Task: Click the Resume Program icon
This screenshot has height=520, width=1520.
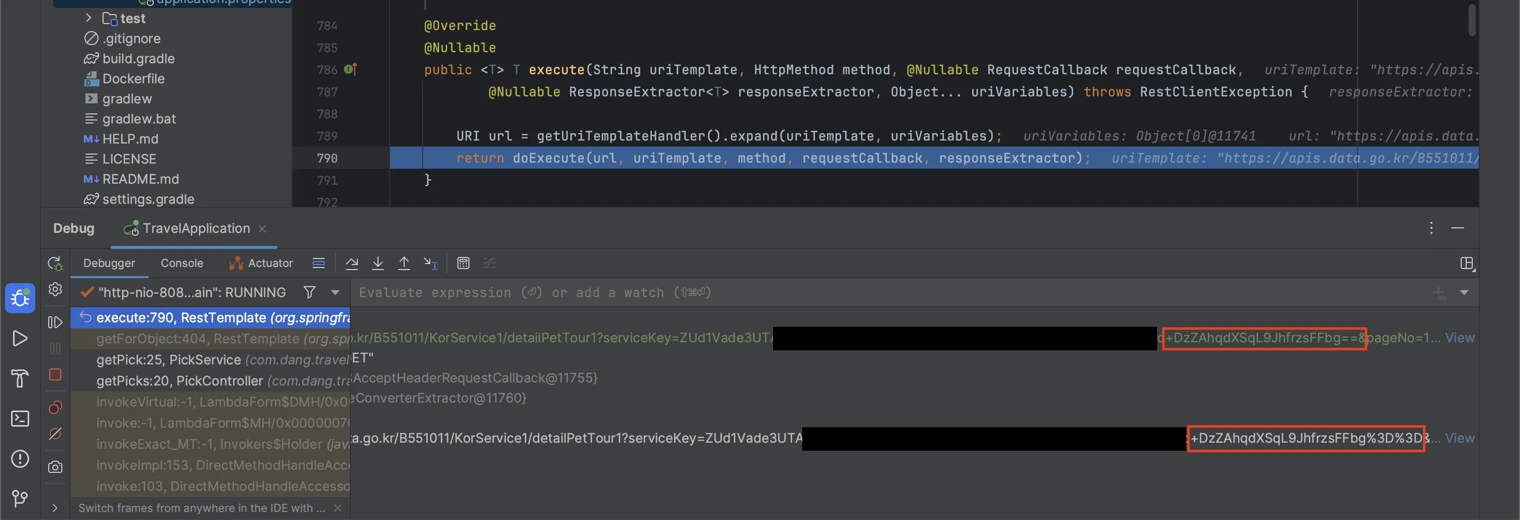Action: click(x=55, y=322)
